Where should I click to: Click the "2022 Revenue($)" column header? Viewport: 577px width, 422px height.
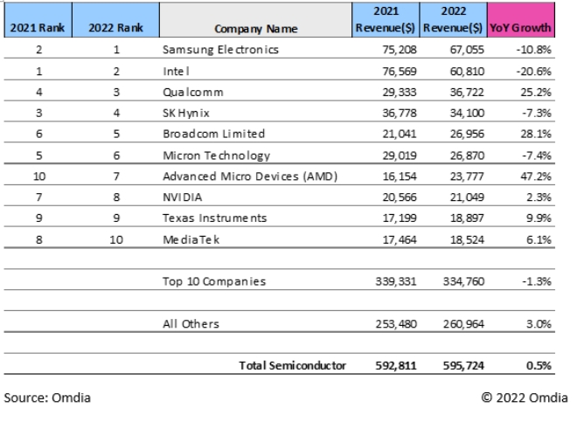[454, 20]
